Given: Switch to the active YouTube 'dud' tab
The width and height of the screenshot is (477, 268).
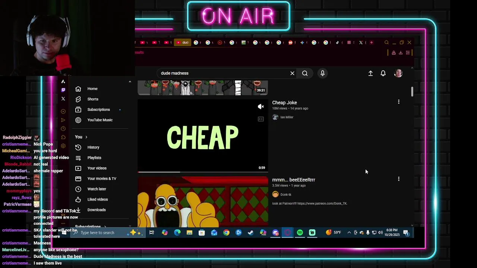Looking at the screenshot, I should click(182, 42).
